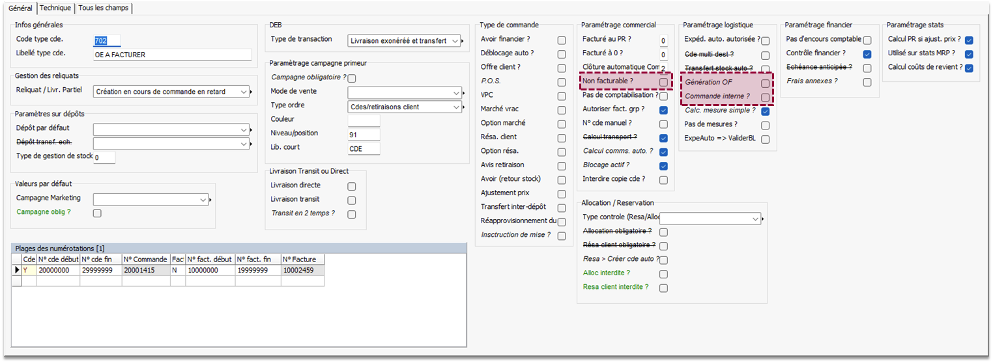Click the Couleur field box

(x=364, y=120)
